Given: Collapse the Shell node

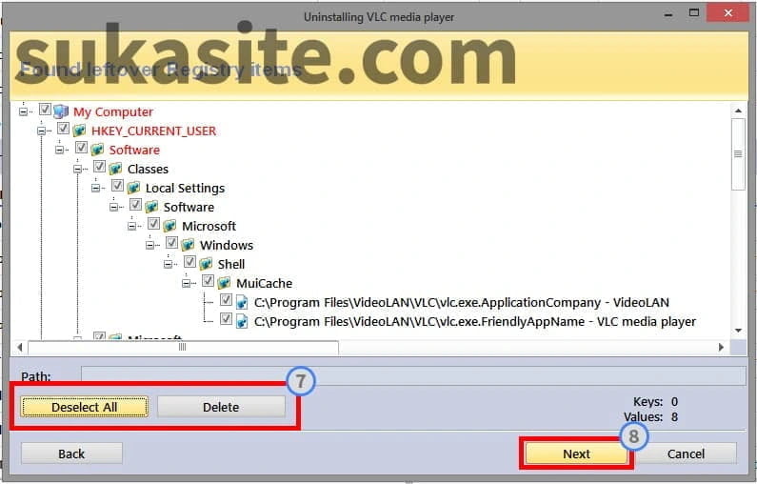Looking at the screenshot, I should (x=168, y=264).
